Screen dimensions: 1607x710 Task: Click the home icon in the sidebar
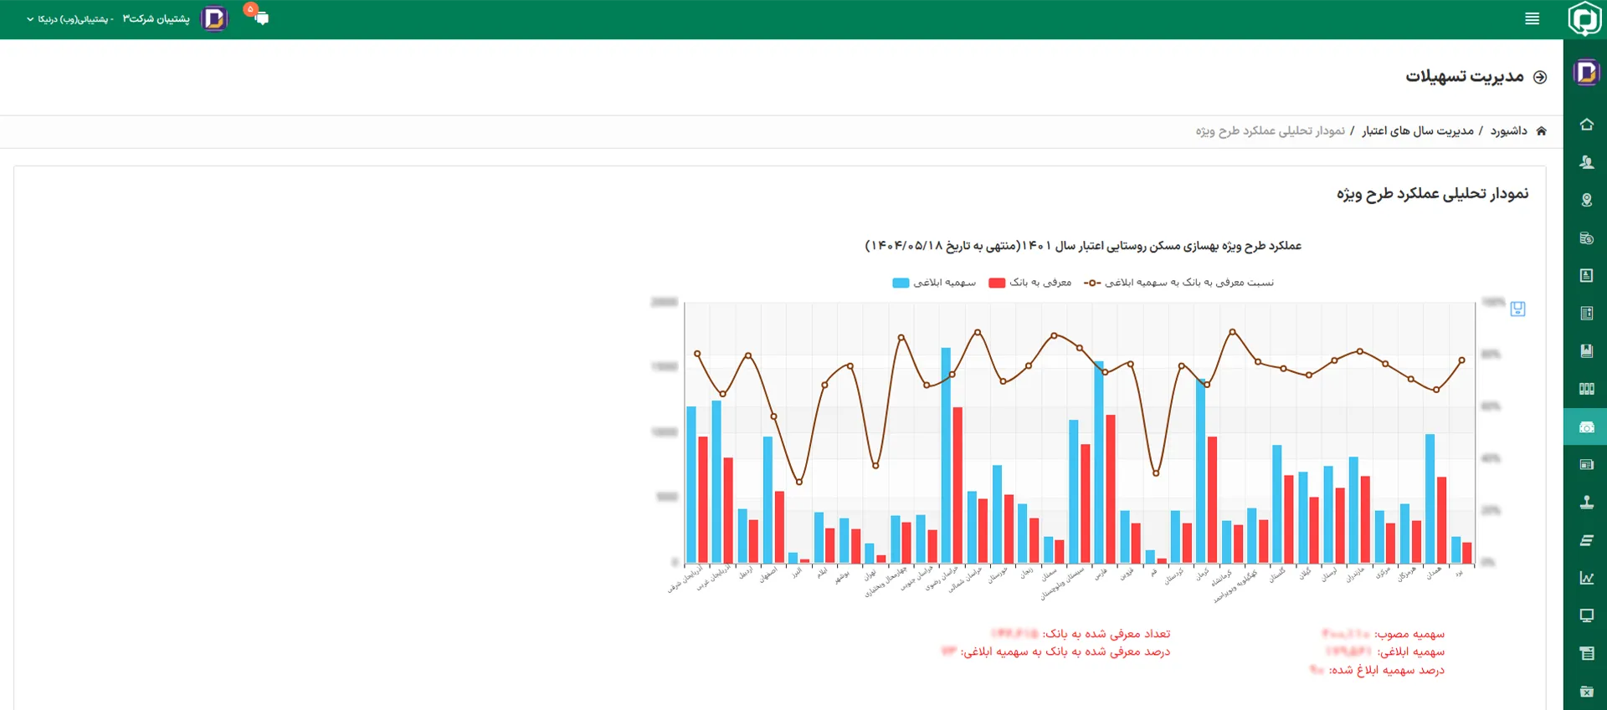pos(1586,125)
